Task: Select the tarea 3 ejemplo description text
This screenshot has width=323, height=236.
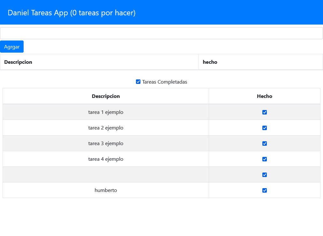Action: [106, 144]
